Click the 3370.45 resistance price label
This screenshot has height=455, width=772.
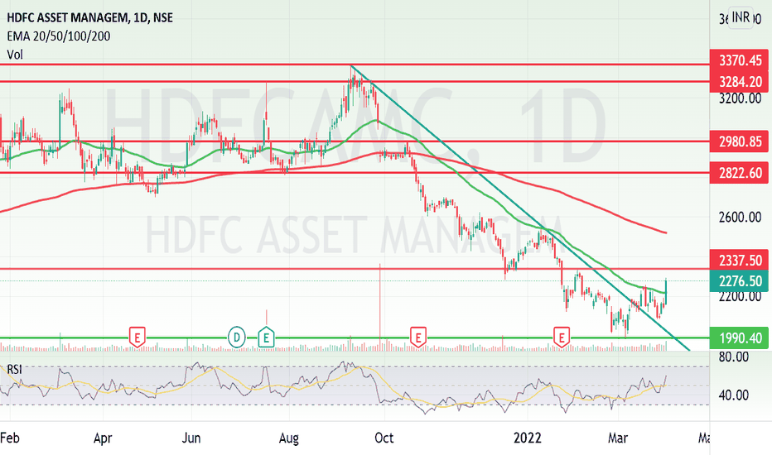tap(739, 60)
